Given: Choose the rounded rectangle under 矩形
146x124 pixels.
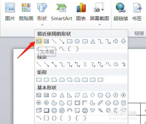Looking at the screenshot, I should click(47, 80).
